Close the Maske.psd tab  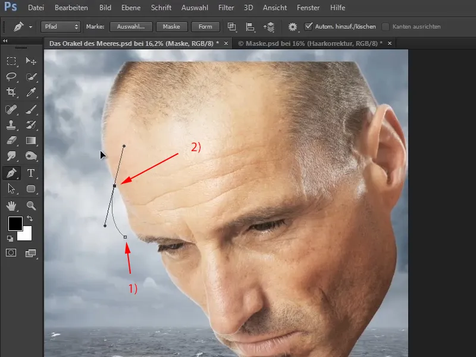pos(390,43)
